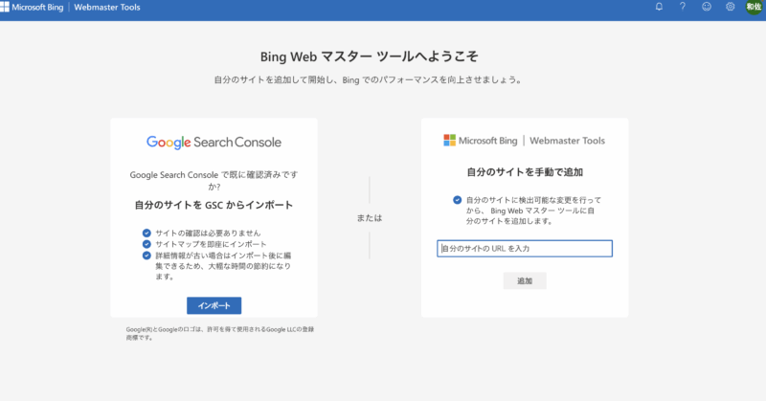Open the notifications bell icon
This screenshot has width=766, height=401.
[659, 7]
